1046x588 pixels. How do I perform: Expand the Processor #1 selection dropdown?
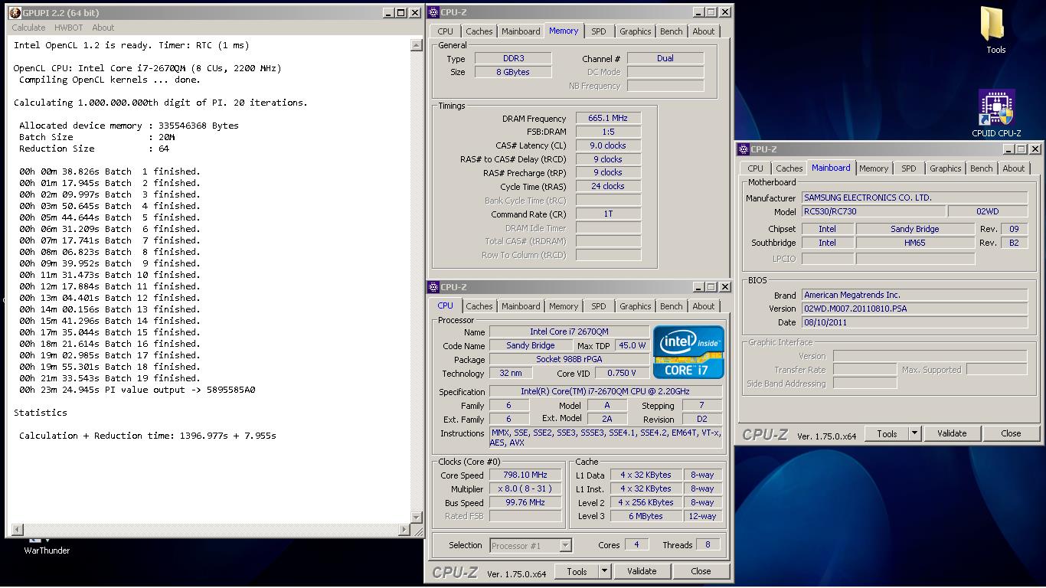tap(565, 546)
